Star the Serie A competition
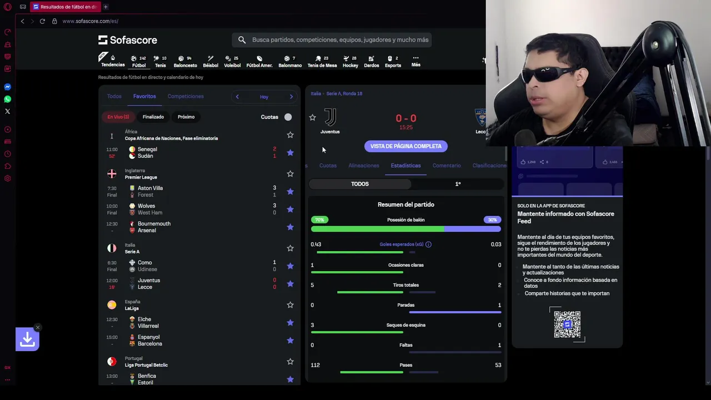This screenshot has height=400, width=711. 290,248
